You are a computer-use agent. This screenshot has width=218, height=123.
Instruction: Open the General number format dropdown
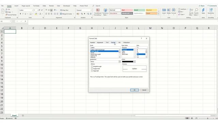tap(91, 10)
